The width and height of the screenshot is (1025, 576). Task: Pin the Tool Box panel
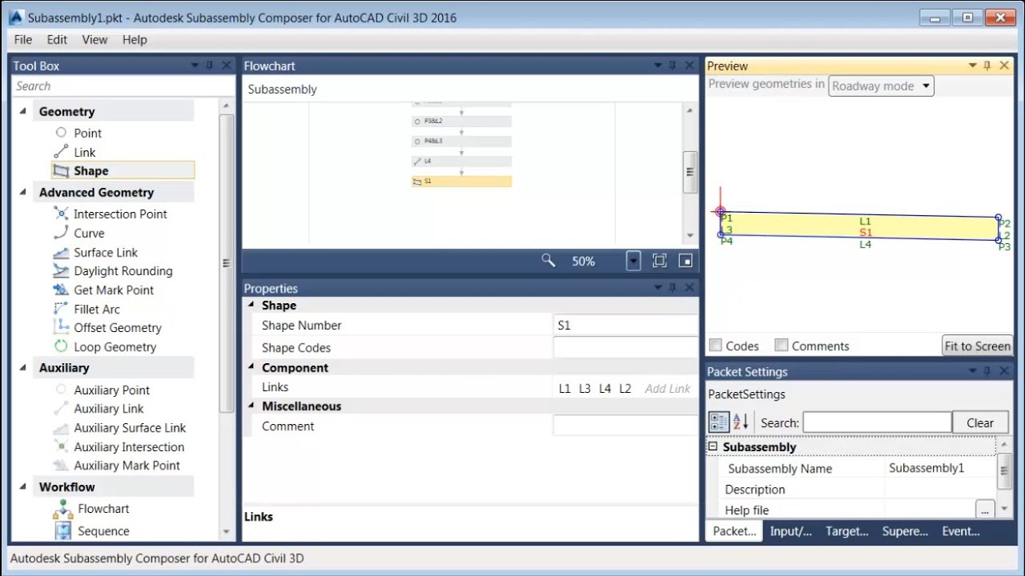click(210, 66)
